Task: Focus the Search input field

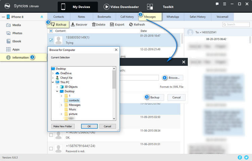Action: pyautogui.click(x=236, y=25)
